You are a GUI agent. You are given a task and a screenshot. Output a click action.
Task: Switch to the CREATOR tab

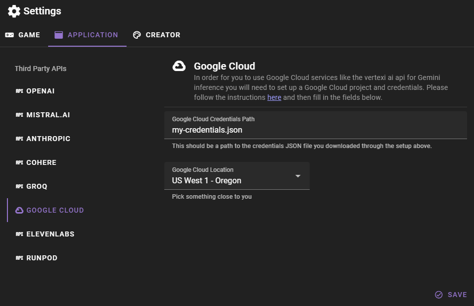(156, 35)
